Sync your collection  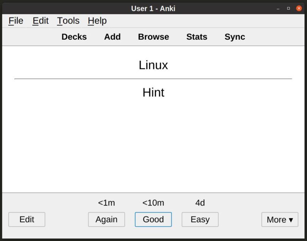(235, 37)
